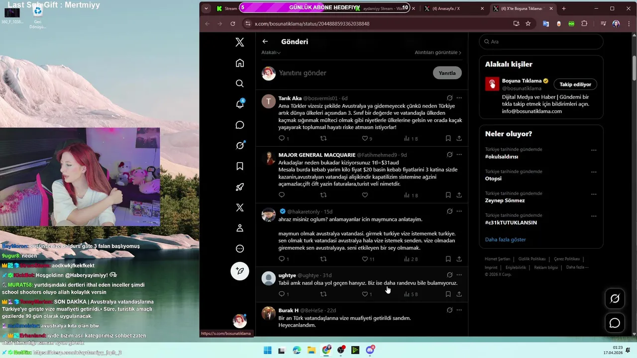Open Messages chat bubble in X sidebar
Screen dimensions: 637x358
click(x=240, y=125)
